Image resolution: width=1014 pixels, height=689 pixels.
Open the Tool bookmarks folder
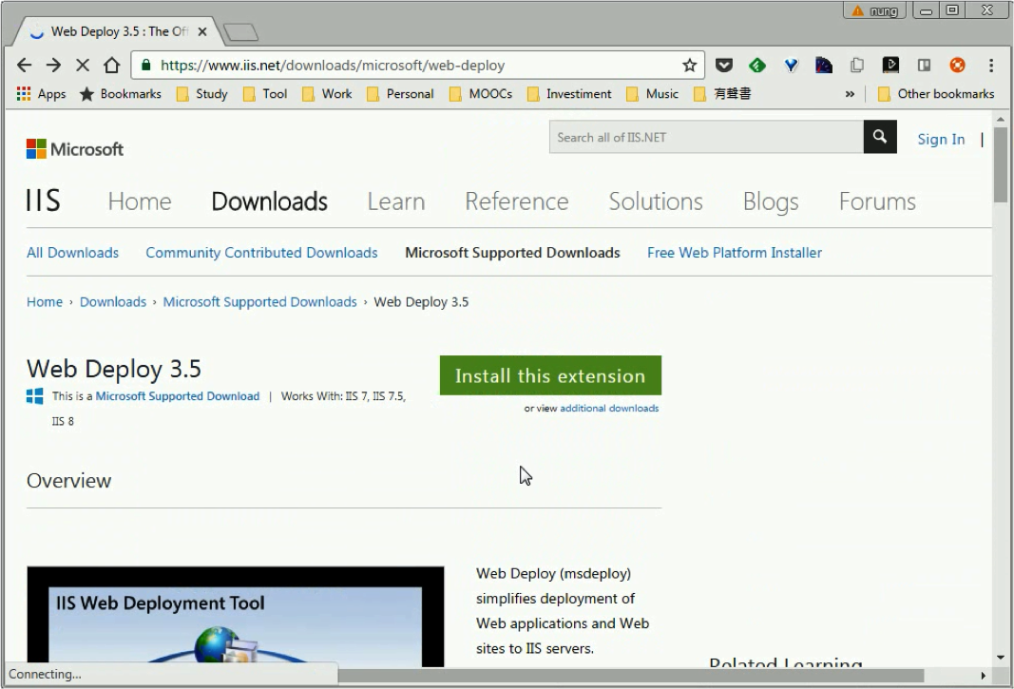[265, 94]
